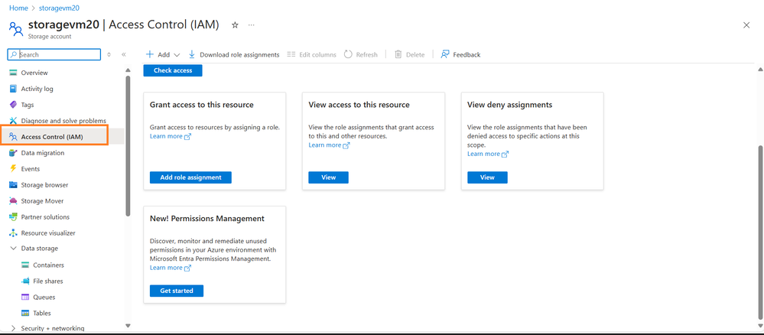Image resolution: width=764 pixels, height=335 pixels.
Task: Click the 'New! Permissions Management' heading
Action: [x=207, y=219]
